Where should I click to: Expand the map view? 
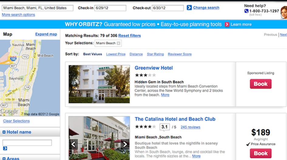(x=46, y=34)
